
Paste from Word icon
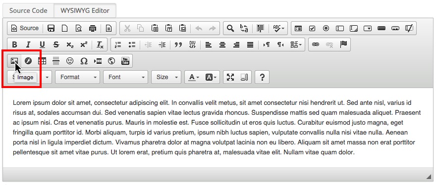click(x=182, y=28)
